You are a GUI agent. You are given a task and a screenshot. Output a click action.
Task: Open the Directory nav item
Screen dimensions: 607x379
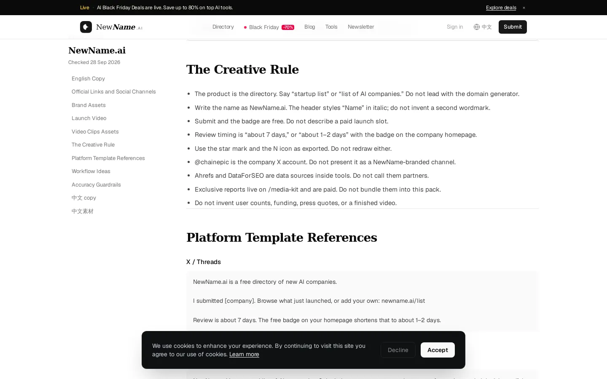(x=223, y=27)
